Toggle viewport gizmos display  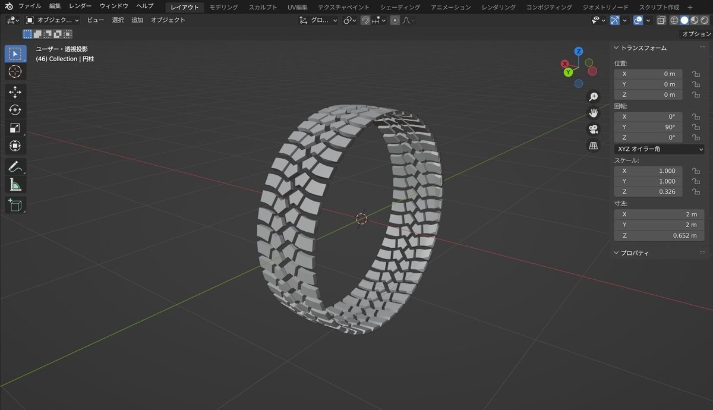click(615, 20)
